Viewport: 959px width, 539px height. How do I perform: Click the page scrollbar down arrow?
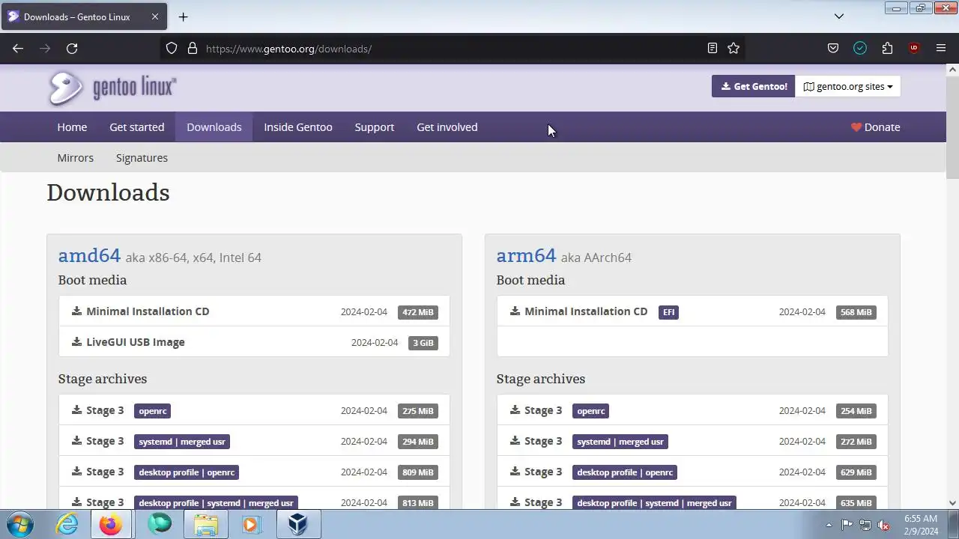point(952,503)
